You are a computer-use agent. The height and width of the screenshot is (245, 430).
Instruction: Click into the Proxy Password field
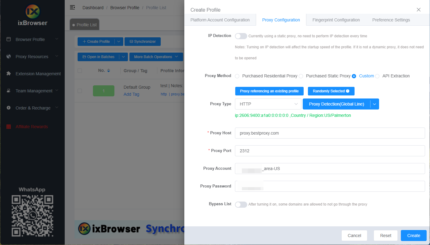pos(330,186)
